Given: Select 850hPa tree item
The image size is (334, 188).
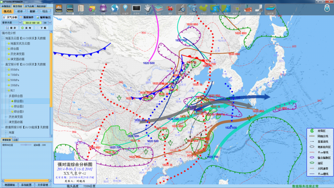Looking at the screenshot, I should click(x=15, y=70).
